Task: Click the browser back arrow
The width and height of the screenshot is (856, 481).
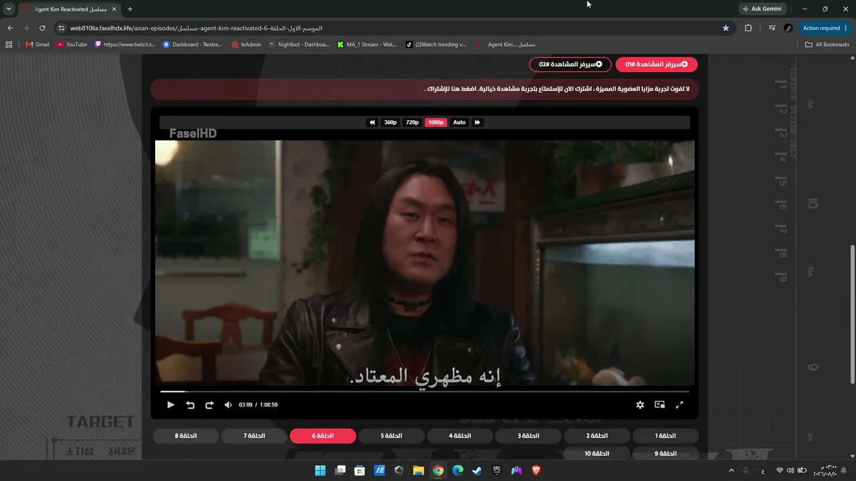Action: 10,28
